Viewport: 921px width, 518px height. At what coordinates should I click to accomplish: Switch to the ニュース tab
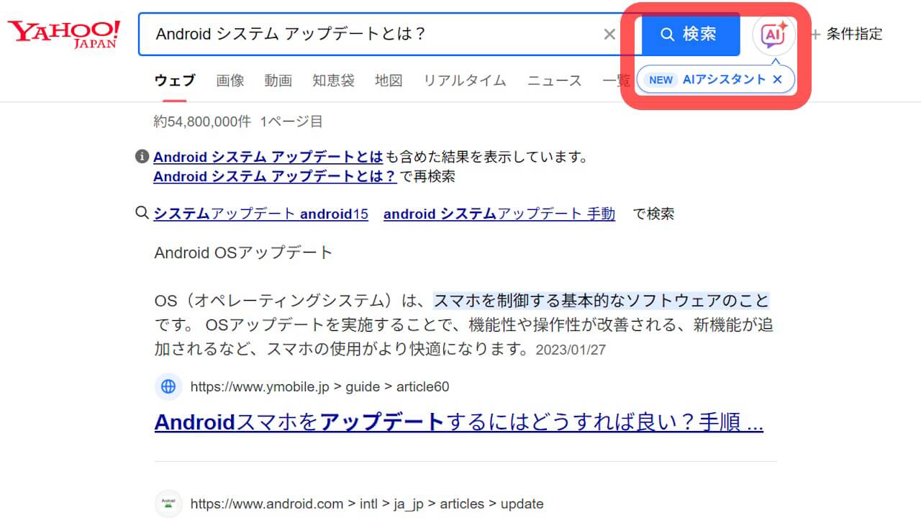(554, 81)
